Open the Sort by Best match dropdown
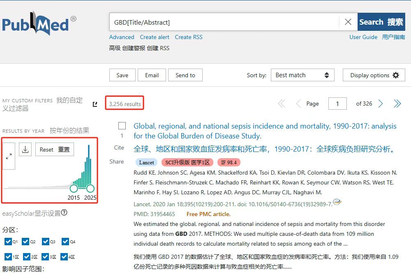Image resolution: width=411 pixels, height=274 pixels. pos(302,75)
